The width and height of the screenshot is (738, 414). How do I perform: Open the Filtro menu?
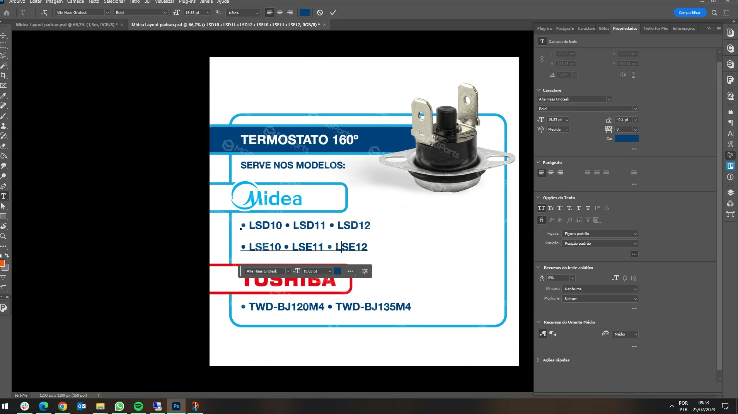[135, 2]
